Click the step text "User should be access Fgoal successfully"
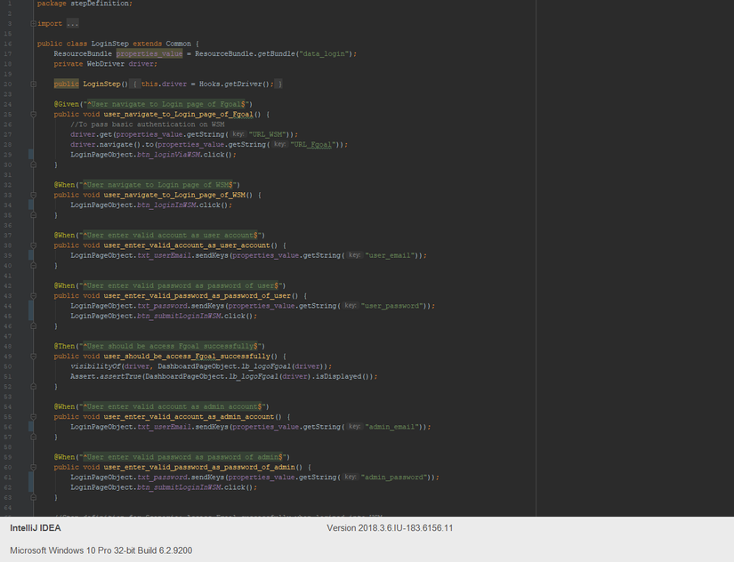734x562 pixels. pyautogui.click(x=171, y=346)
